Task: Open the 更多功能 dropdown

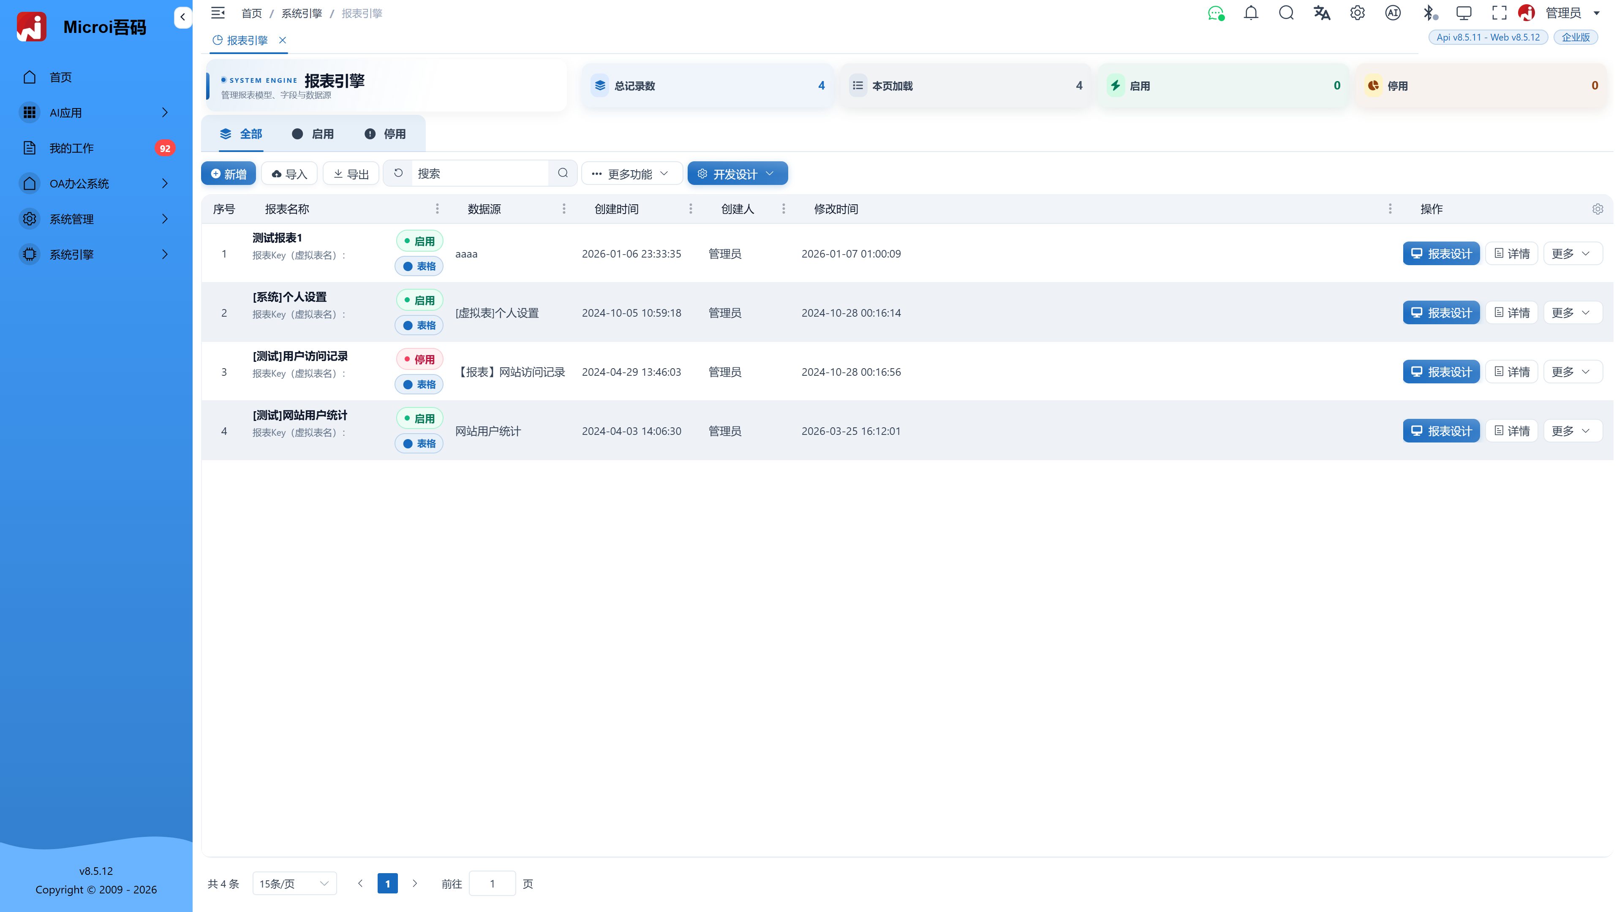Action: 631,174
